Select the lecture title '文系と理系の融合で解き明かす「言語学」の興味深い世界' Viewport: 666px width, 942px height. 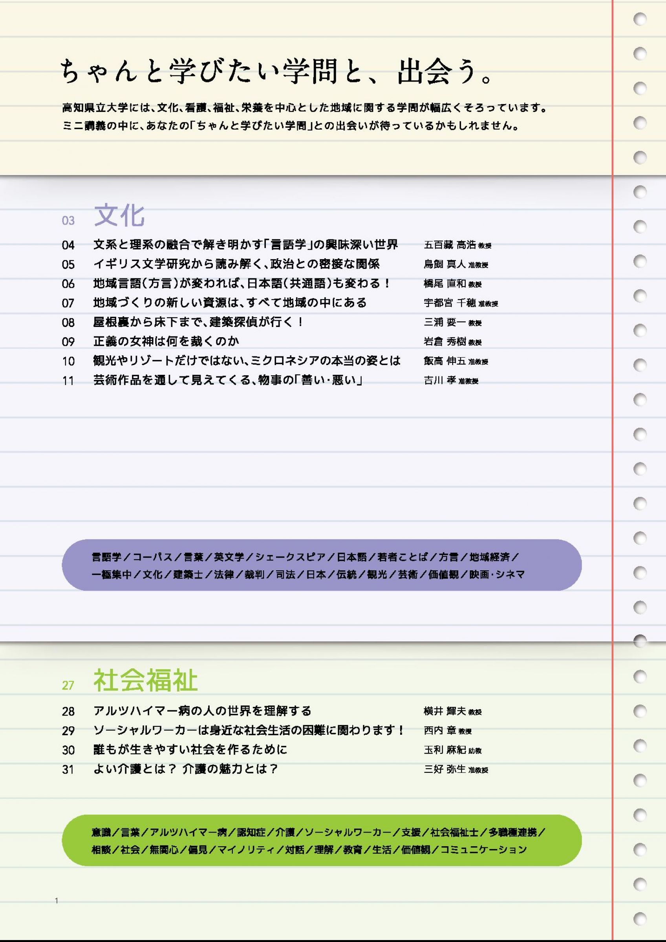245,245
